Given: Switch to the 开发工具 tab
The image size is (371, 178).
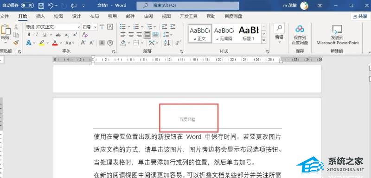Looking at the screenshot, I should (189, 16).
